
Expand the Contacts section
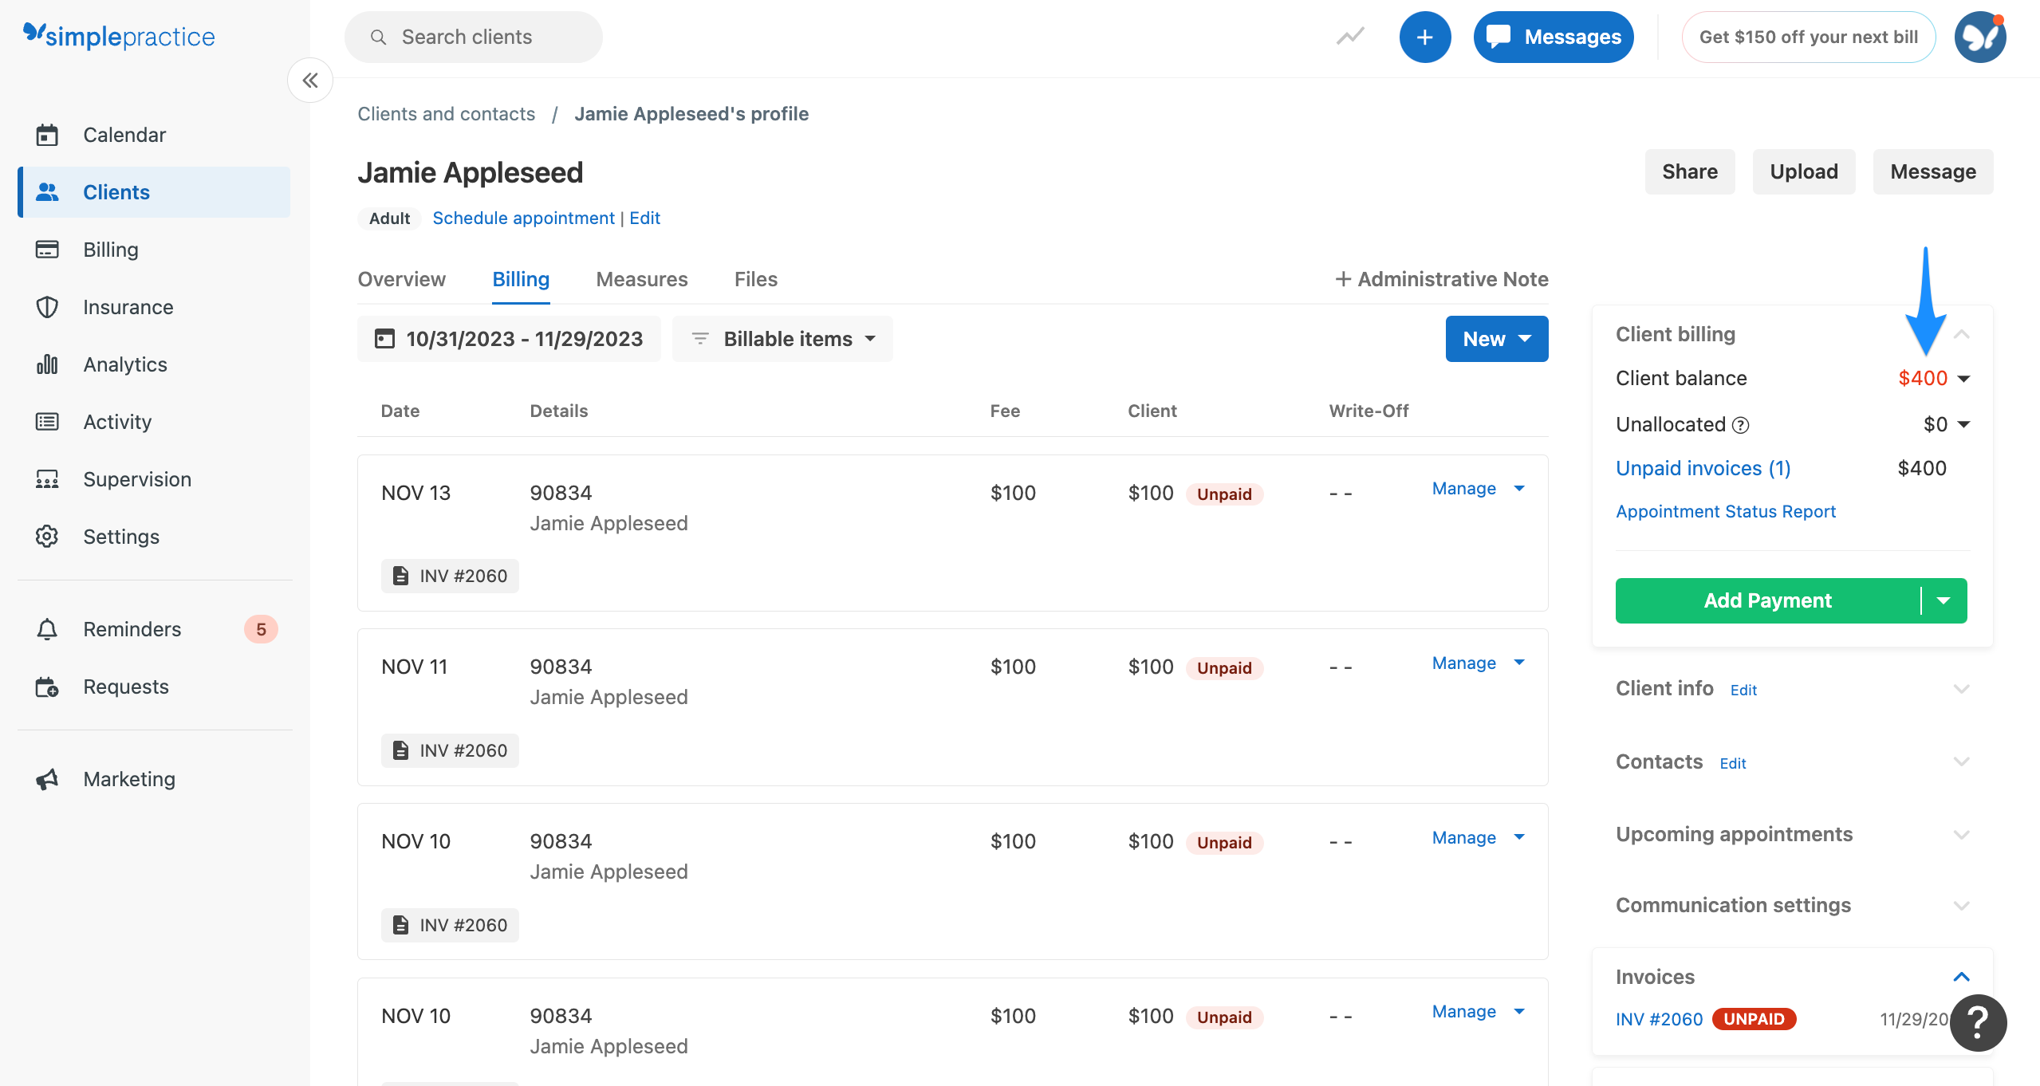[1962, 761]
